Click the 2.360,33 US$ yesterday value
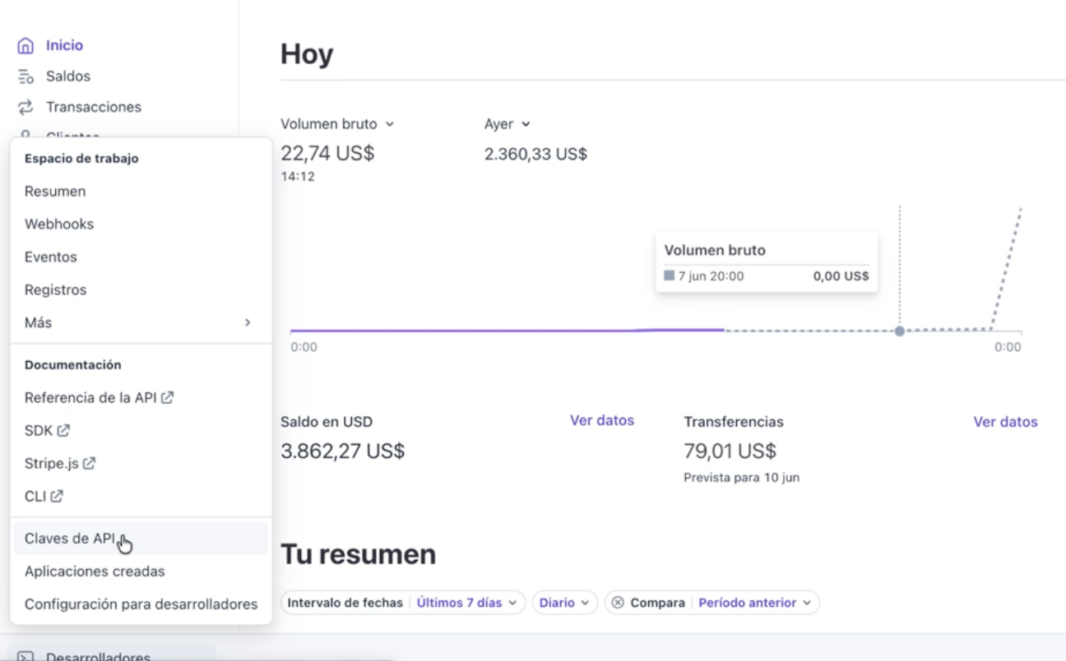Viewport: 1066px width, 661px height. (535, 154)
